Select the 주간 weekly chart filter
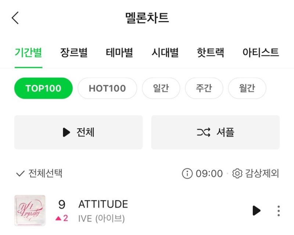294x235 pixels. (204, 88)
